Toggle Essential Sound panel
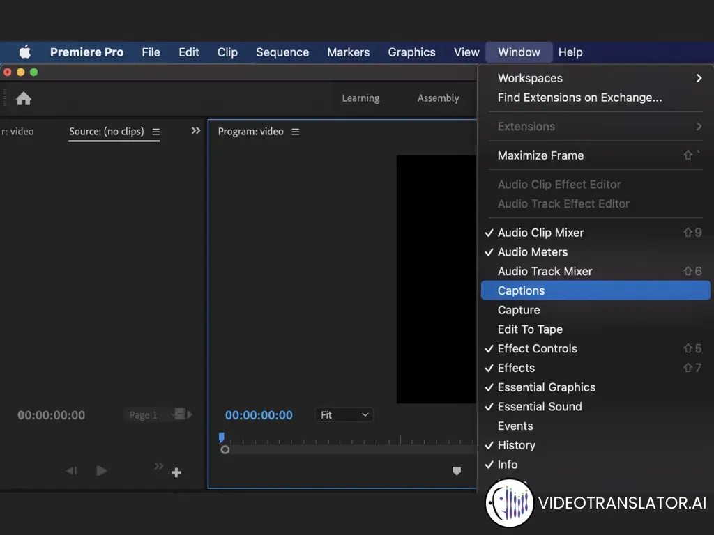The image size is (714, 535). 595,406
